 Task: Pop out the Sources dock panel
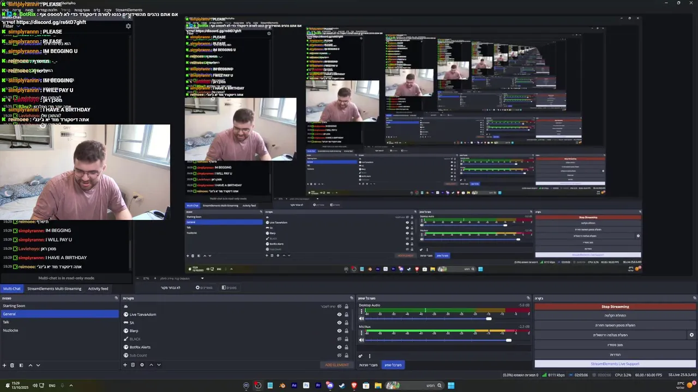(352, 298)
